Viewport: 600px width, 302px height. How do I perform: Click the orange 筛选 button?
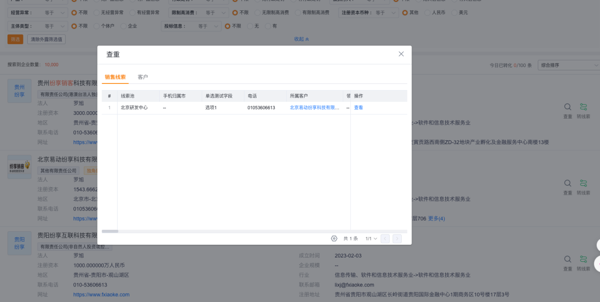tap(15, 39)
